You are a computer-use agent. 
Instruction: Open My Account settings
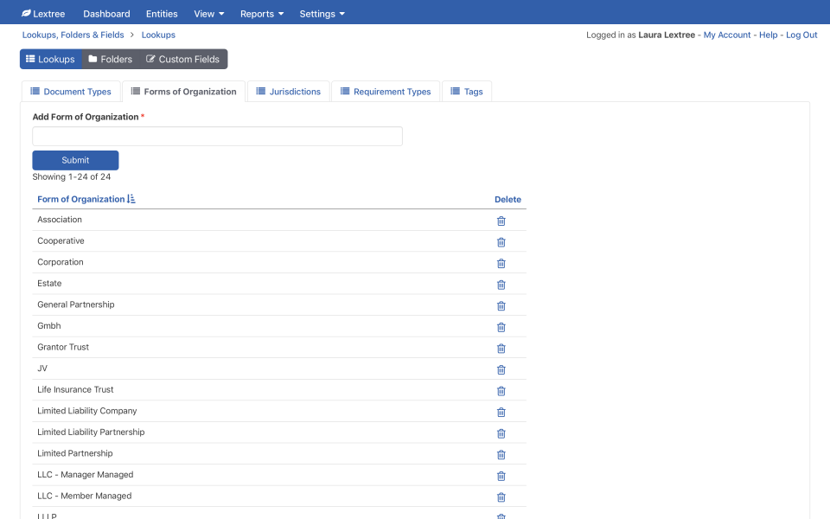(727, 35)
